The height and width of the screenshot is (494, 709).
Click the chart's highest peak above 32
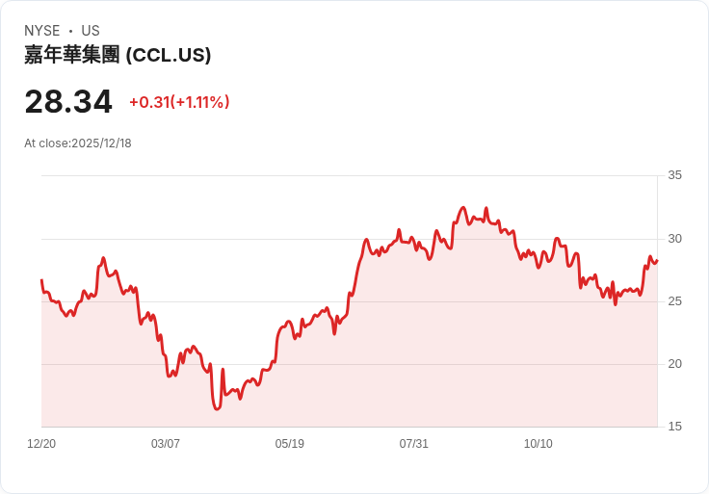(463, 207)
